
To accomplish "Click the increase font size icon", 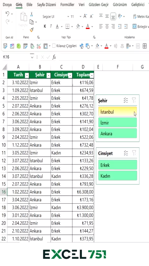I will pos(85,17).
